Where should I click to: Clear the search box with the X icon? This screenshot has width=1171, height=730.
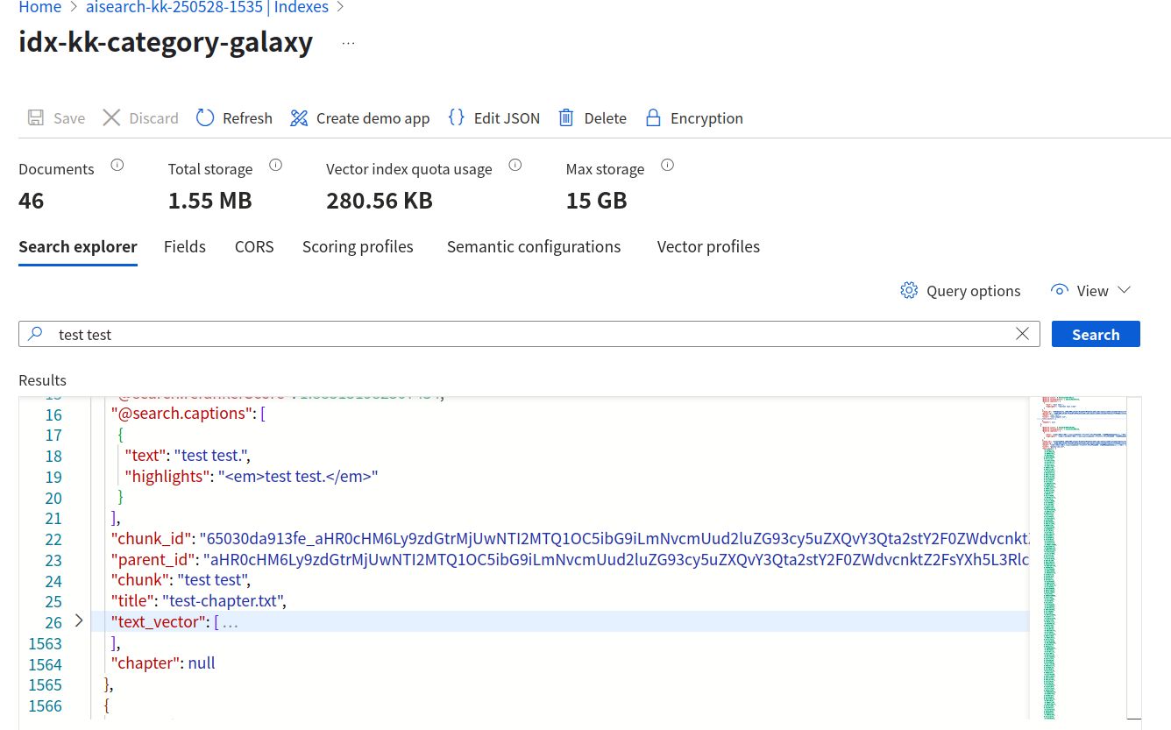click(x=1022, y=334)
